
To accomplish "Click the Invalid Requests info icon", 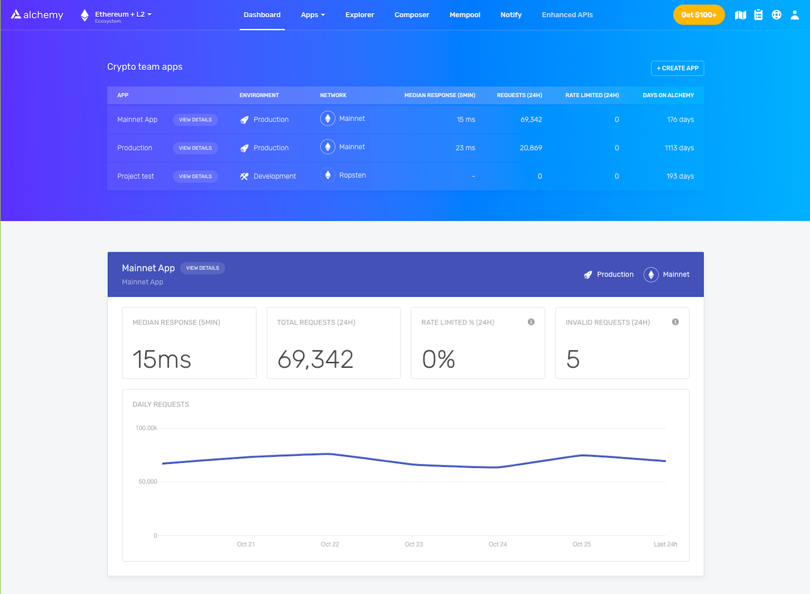I will [x=675, y=322].
